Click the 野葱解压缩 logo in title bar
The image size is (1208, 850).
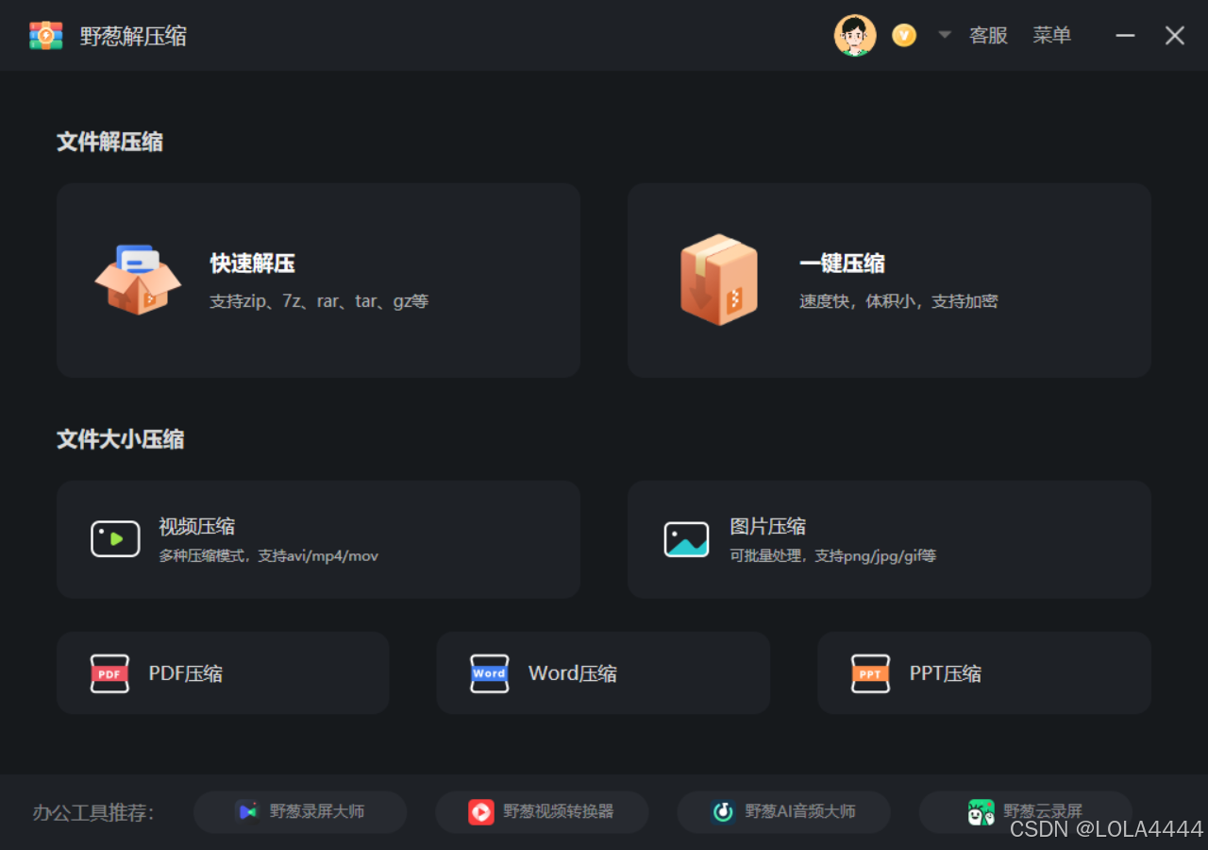tap(45, 35)
